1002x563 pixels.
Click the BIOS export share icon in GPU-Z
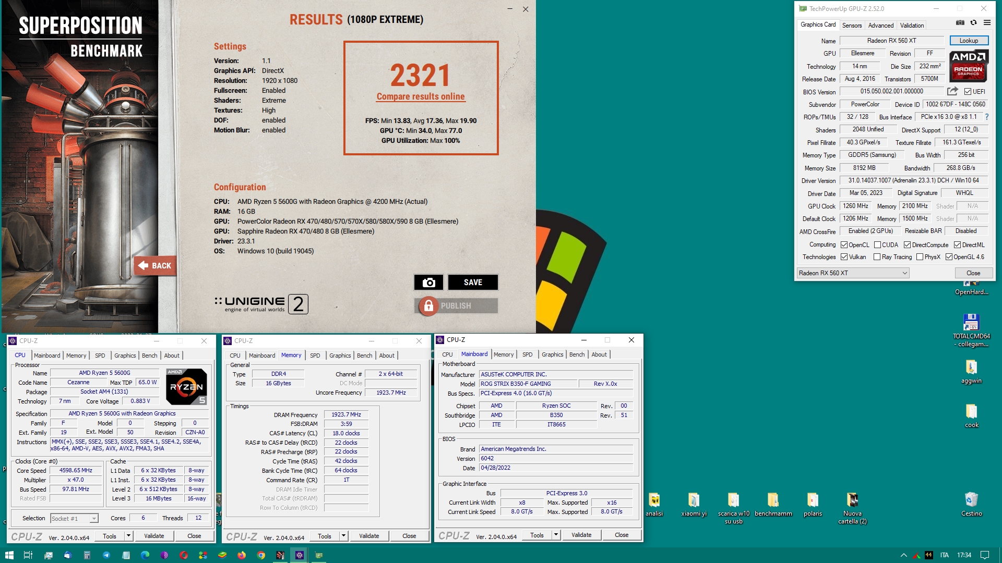point(952,91)
